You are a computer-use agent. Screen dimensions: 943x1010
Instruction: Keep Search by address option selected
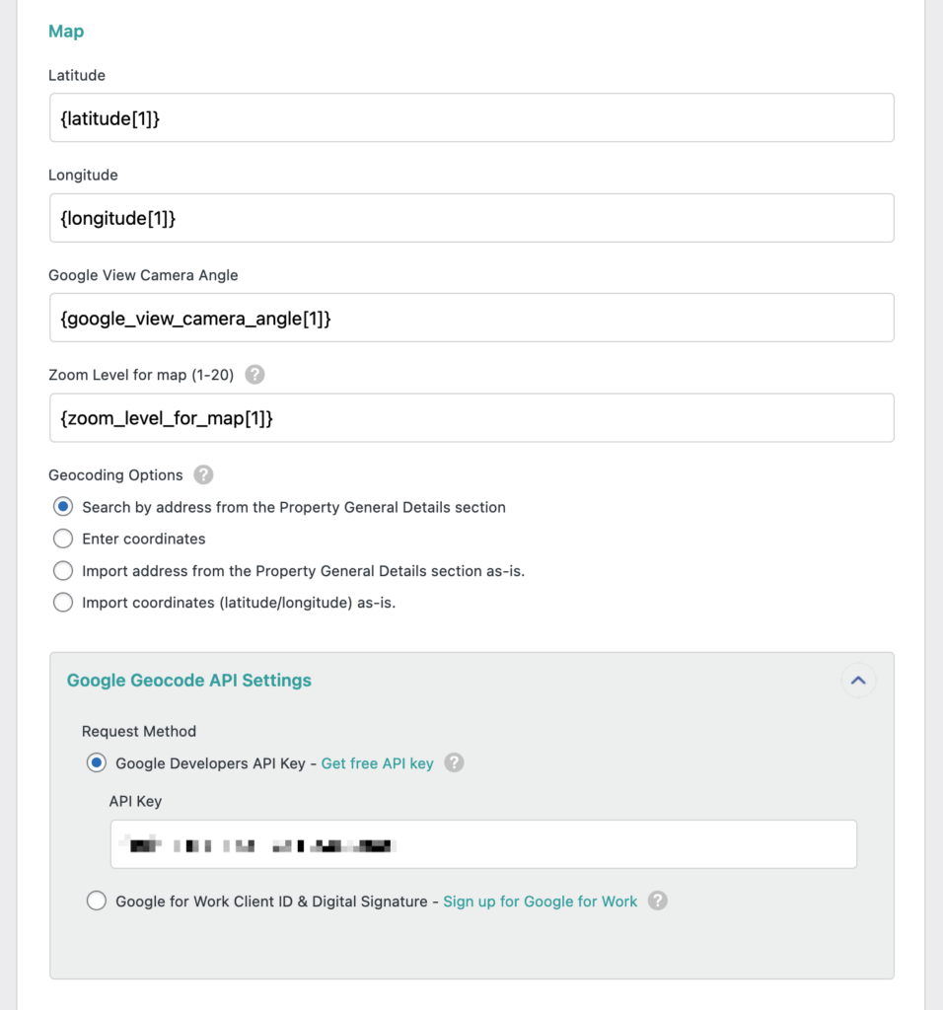(x=63, y=507)
